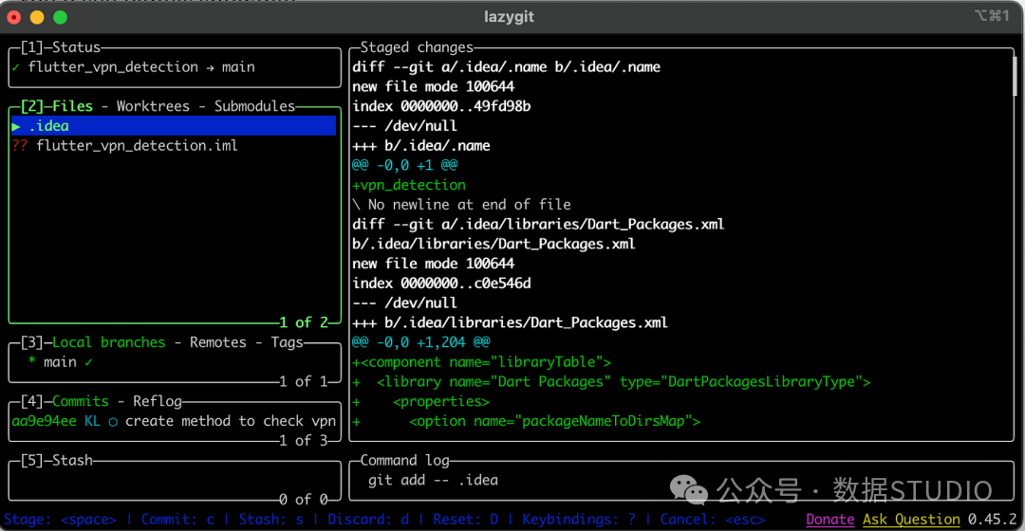The height and width of the screenshot is (531, 1025).
Task: Open the Donate link
Action: click(830, 520)
